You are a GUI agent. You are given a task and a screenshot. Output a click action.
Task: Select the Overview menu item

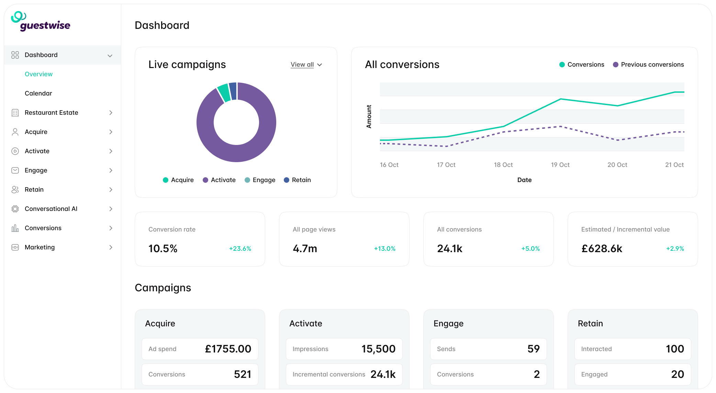(x=38, y=74)
